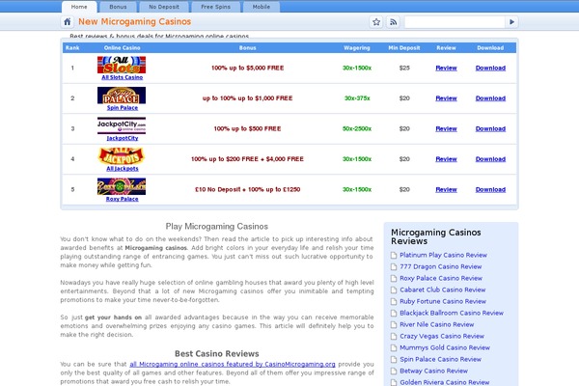The image size is (579, 386).
Task: Click the New Microgaming Casinos site title
Action: [x=134, y=22]
